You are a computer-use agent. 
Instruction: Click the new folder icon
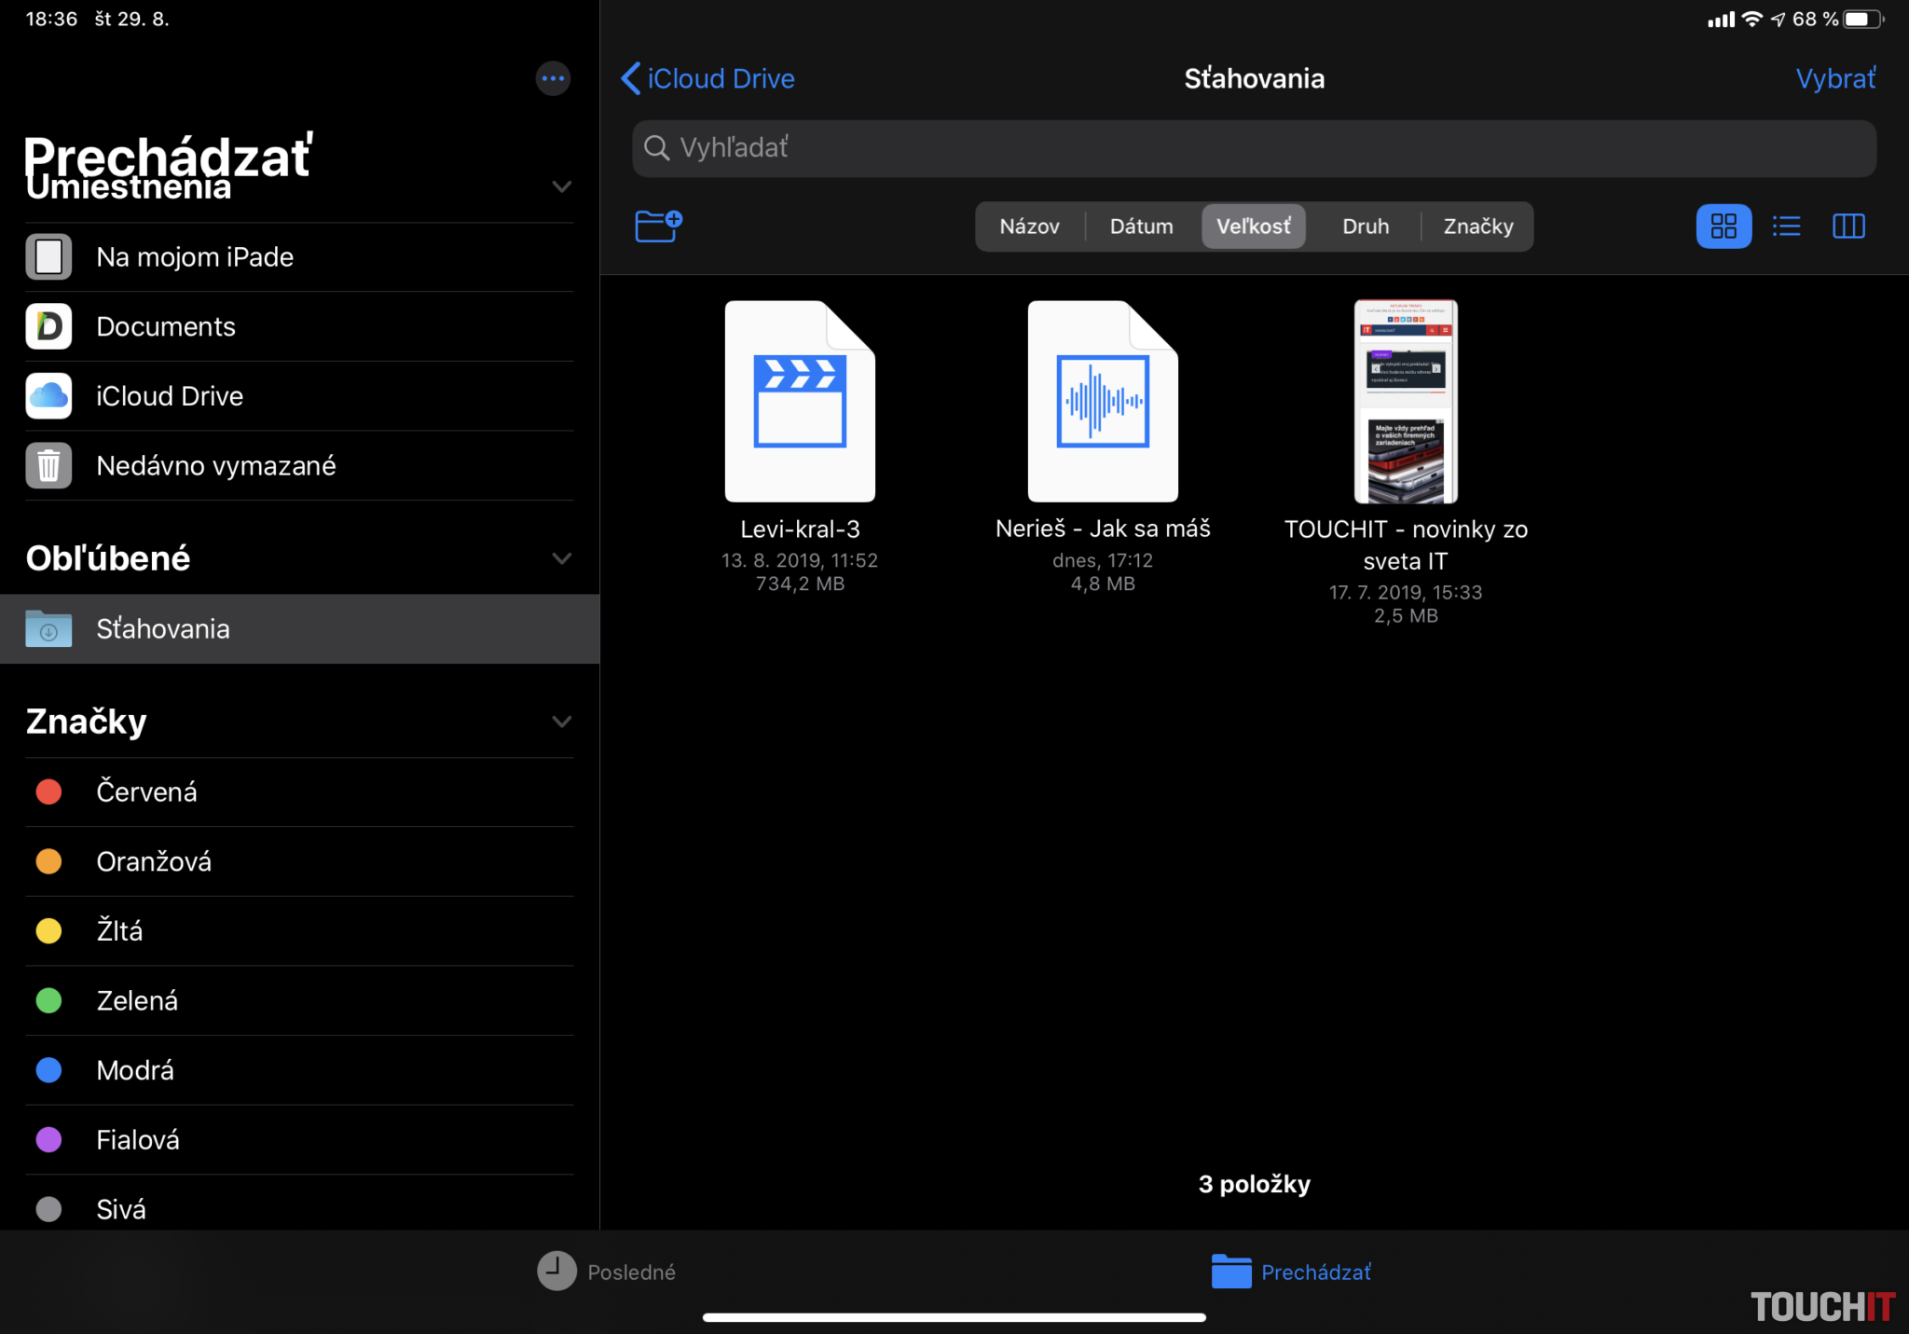coord(658,226)
